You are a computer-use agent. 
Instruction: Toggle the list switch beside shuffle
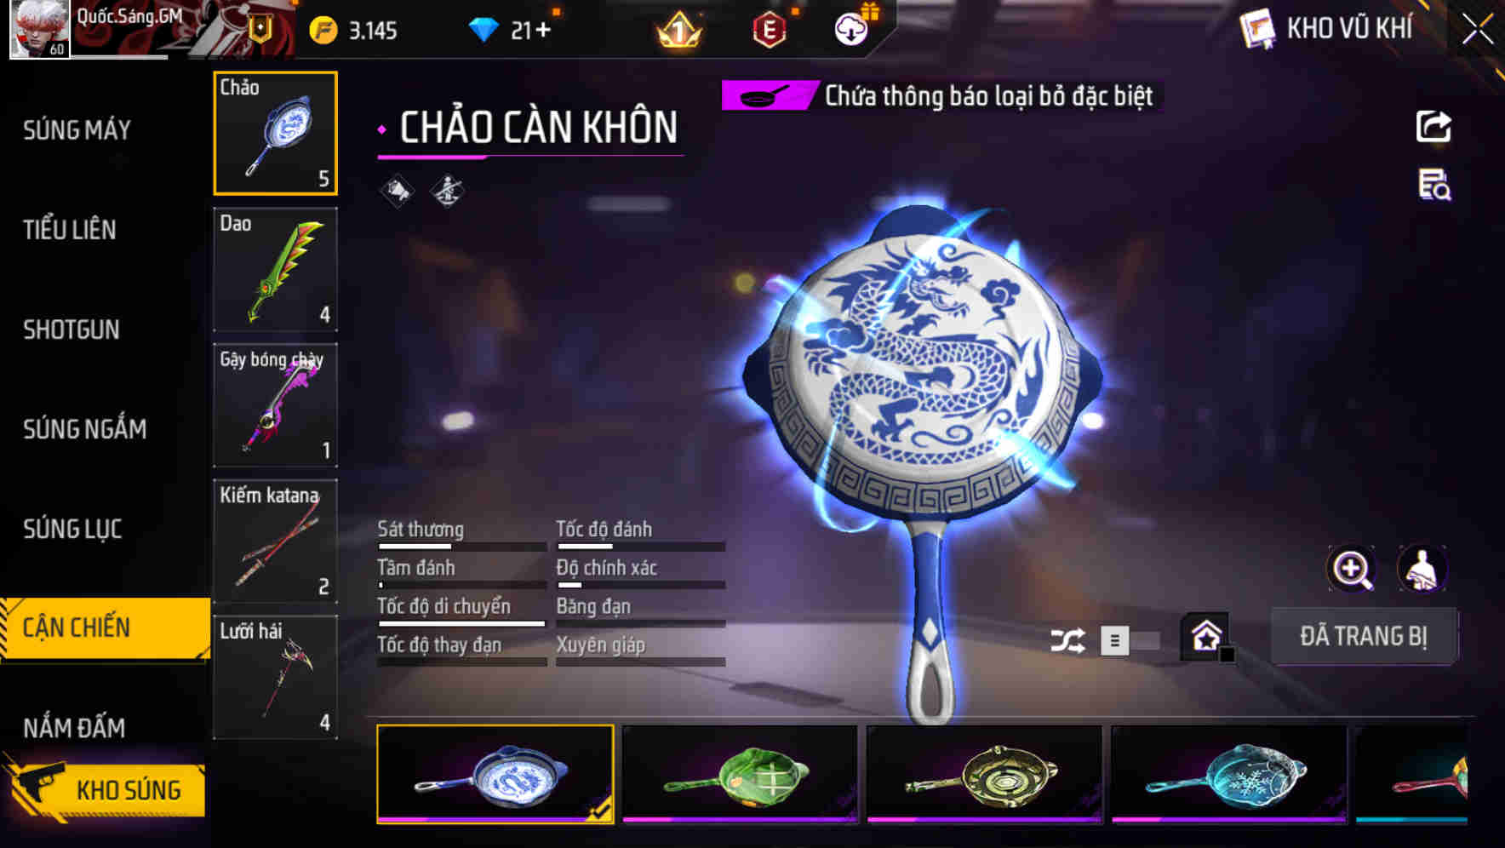[x=1130, y=640]
